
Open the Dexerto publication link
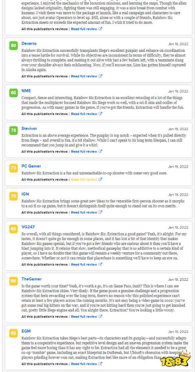29,44
